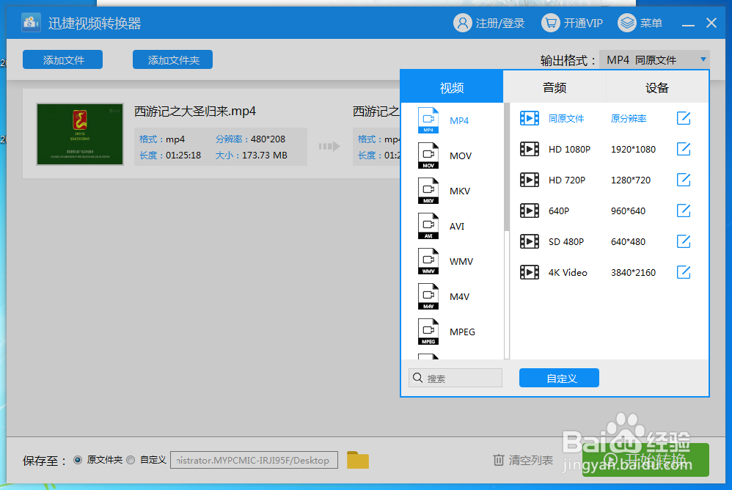
Task: Select the MKV format icon
Action: 428,190
